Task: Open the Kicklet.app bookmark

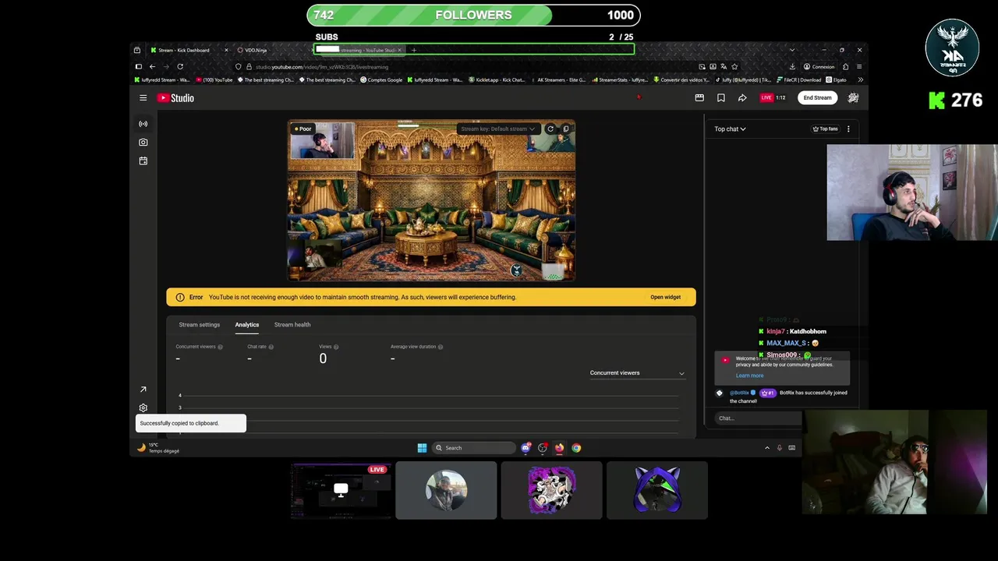Action: [497, 79]
